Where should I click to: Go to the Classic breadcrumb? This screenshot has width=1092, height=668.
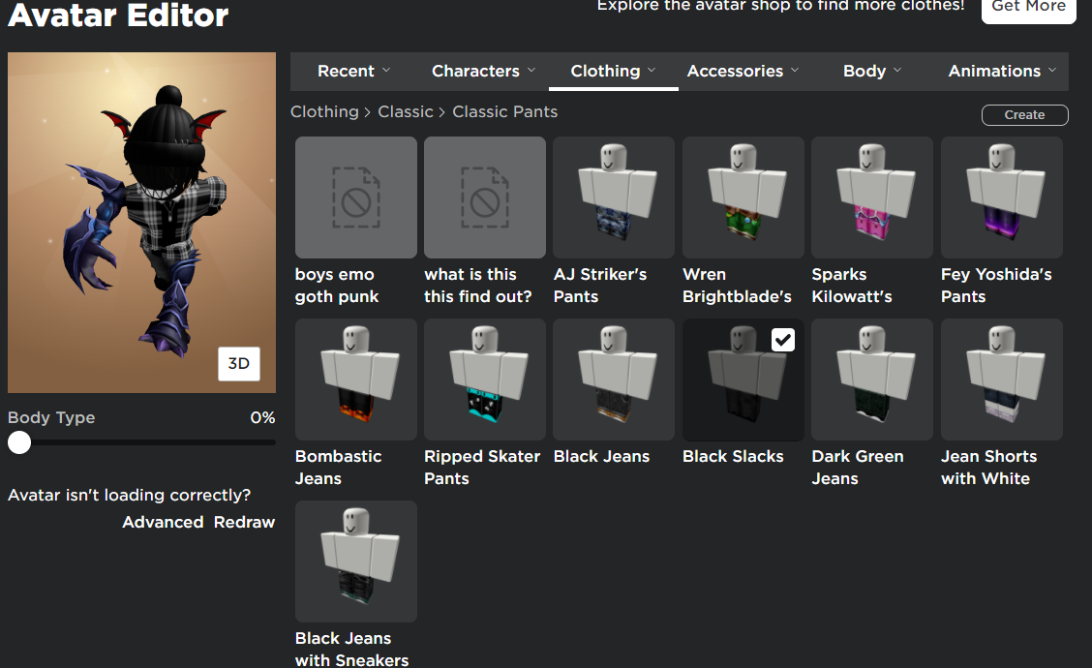coord(406,112)
